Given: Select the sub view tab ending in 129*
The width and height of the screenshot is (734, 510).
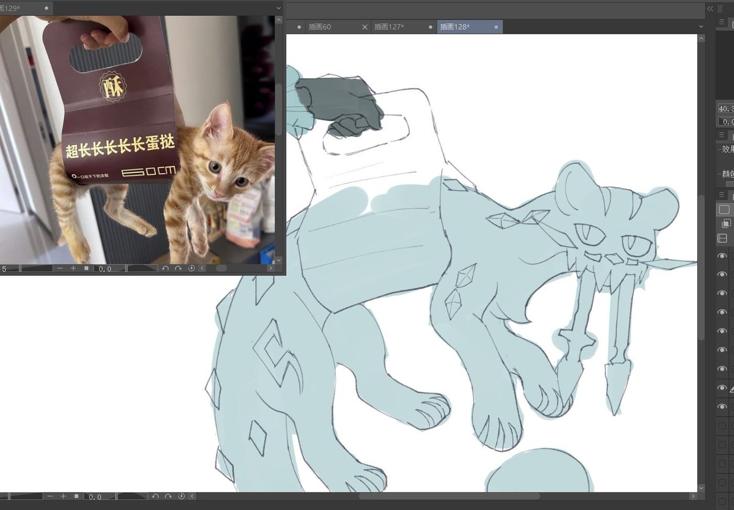Looking at the screenshot, I should click(x=26, y=9).
